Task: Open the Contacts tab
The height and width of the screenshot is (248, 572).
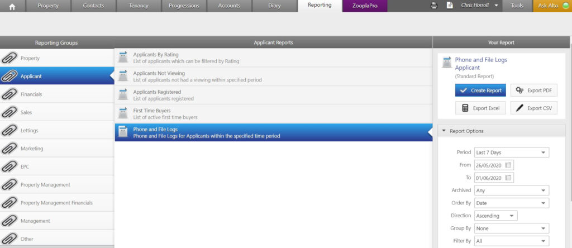Action: point(93,6)
